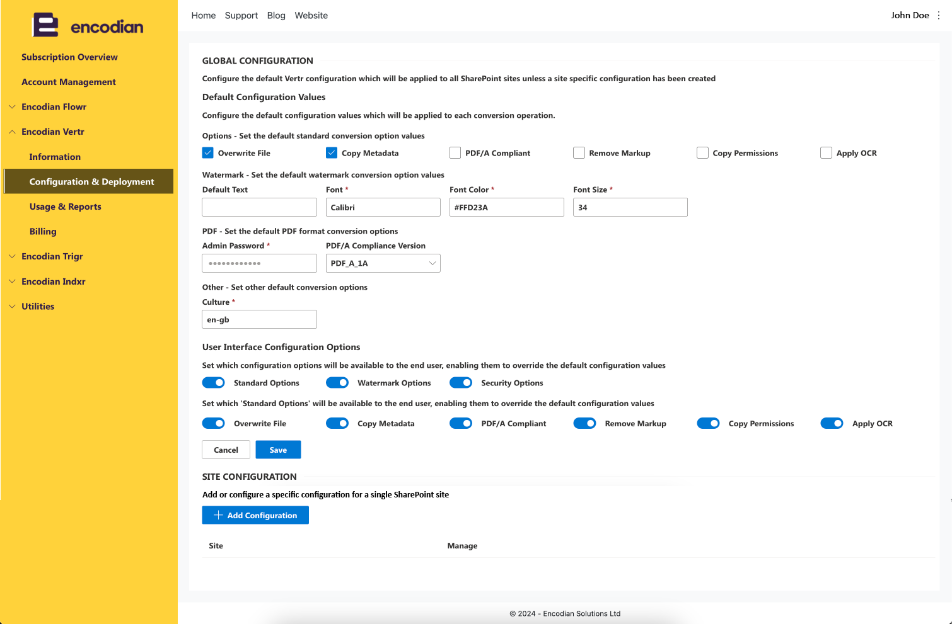
Task: Click the Default Text input field
Action: click(260, 207)
